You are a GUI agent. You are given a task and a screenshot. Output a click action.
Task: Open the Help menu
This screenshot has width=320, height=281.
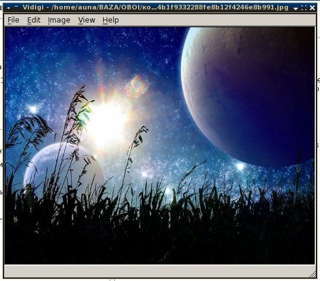pos(111,20)
